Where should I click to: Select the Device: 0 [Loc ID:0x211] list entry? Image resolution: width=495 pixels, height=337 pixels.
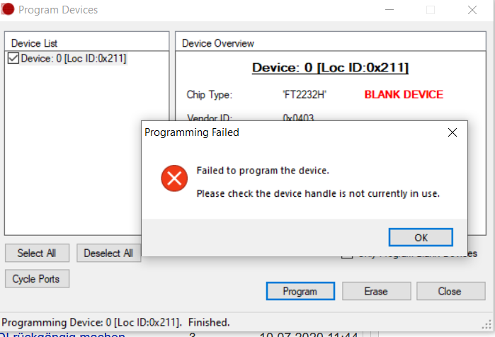(x=74, y=58)
